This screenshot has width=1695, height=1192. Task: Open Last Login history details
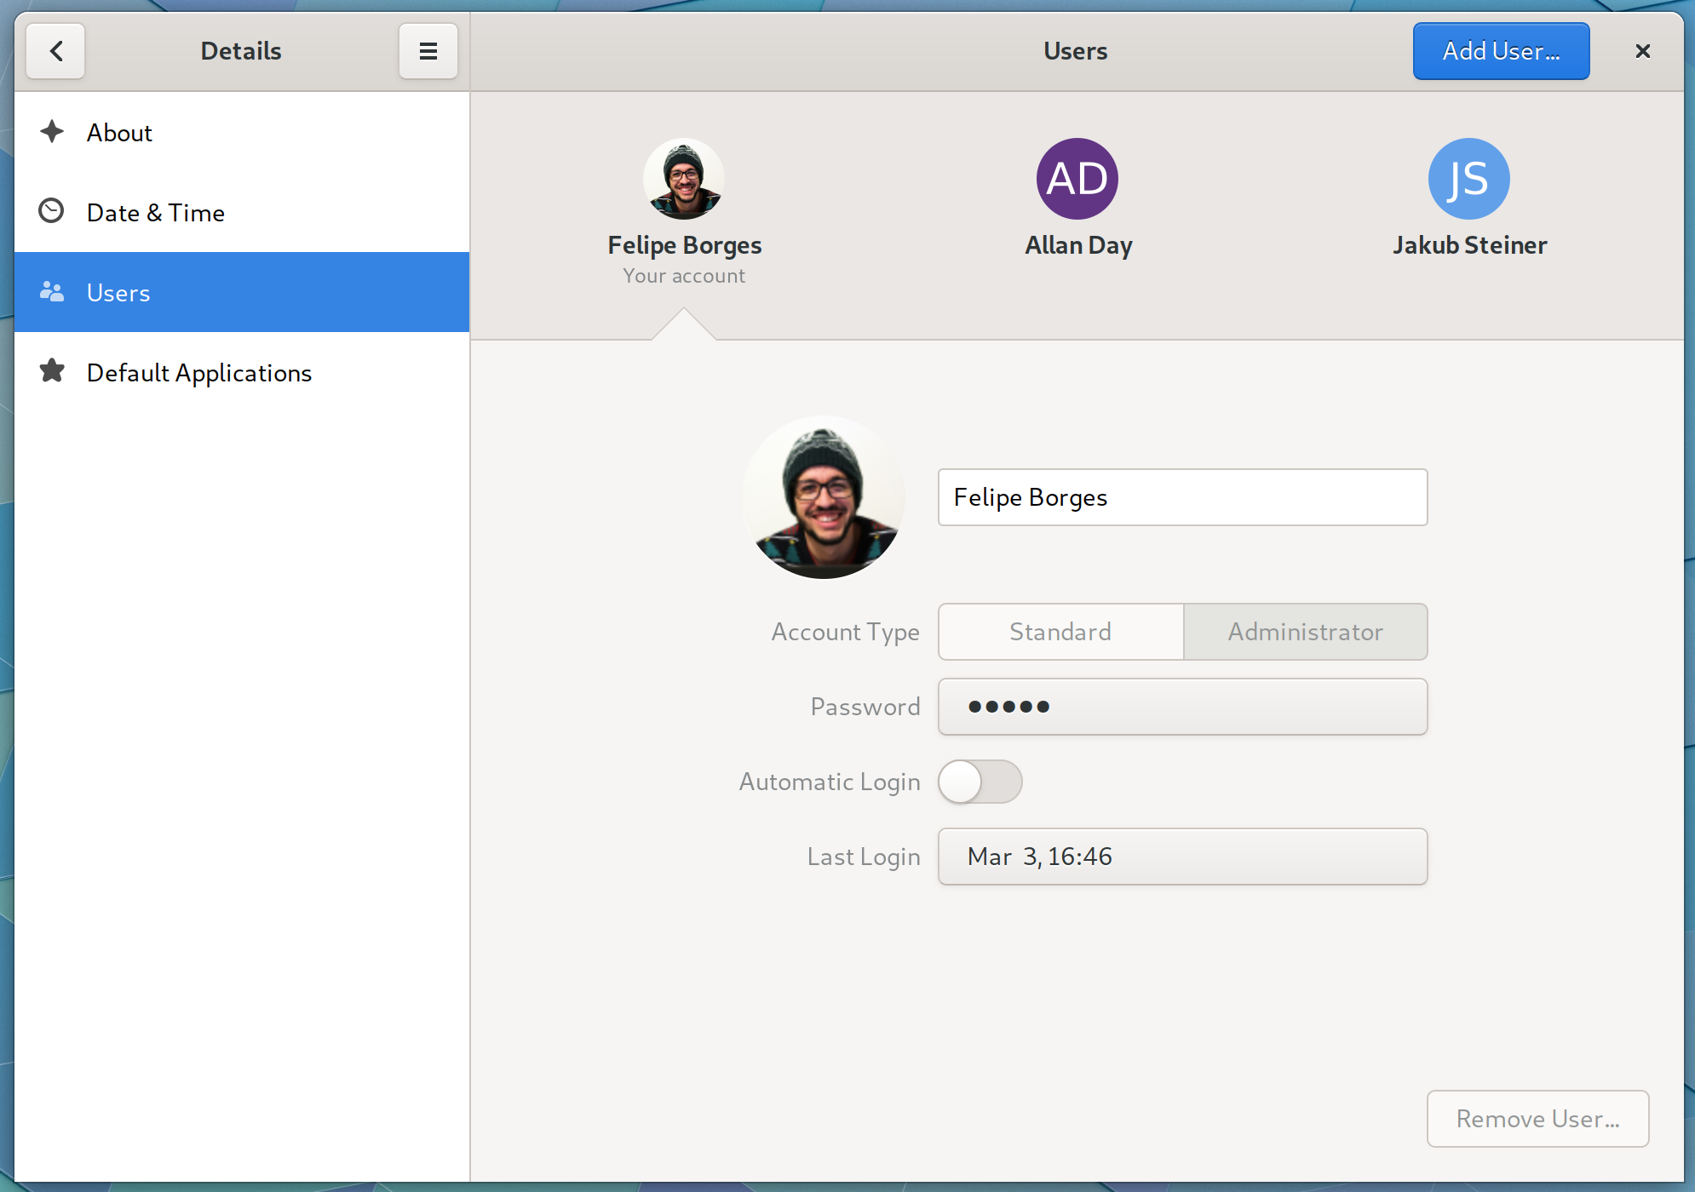[1182, 857]
